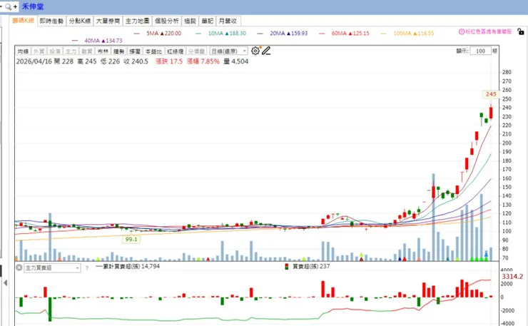Viewport: 528px width, 326px height.
Task: Switch to the 個股分析 tab
Action: [167, 21]
